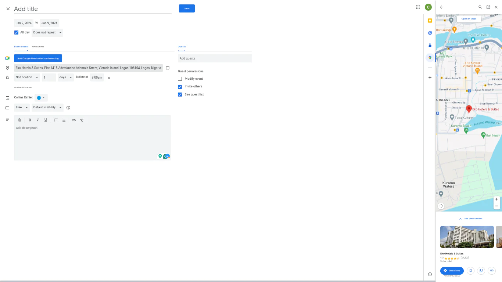Open the days unit dropdown
Viewport: 502px width, 282px height.
click(66, 77)
